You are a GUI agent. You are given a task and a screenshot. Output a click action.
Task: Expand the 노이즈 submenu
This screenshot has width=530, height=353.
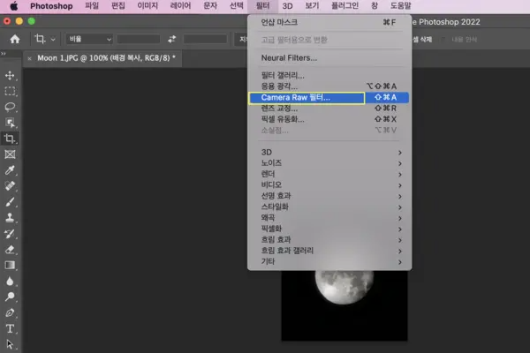coord(329,163)
